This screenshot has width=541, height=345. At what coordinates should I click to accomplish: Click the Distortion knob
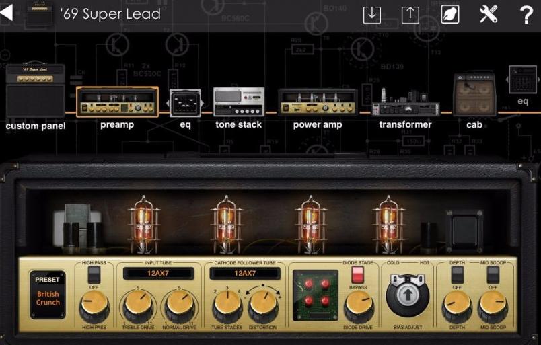(x=263, y=306)
